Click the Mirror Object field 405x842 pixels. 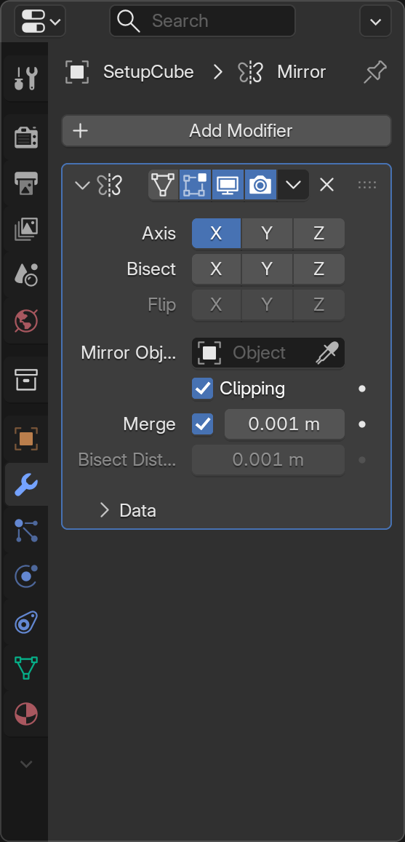(x=268, y=353)
